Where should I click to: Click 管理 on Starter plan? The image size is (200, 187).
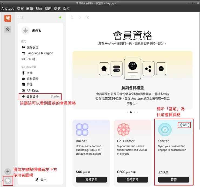(x=174, y=180)
